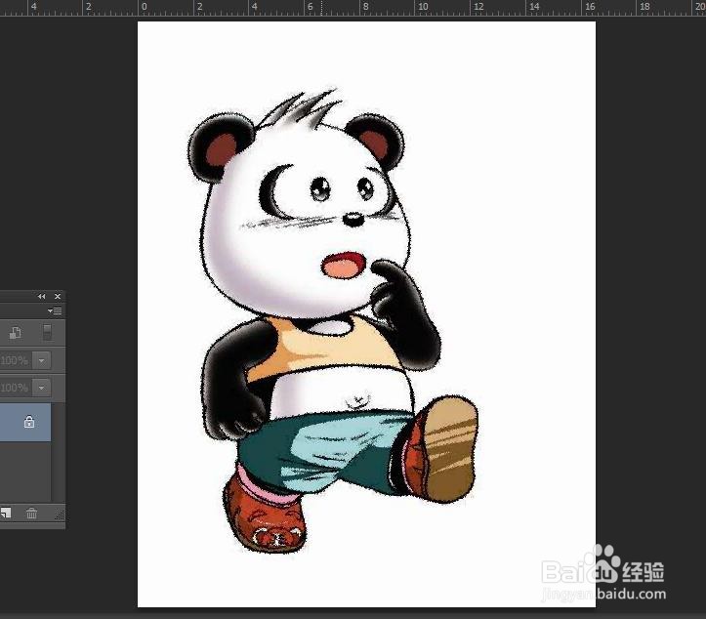Open the Opacity 100% dropdown arrow

coord(41,360)
